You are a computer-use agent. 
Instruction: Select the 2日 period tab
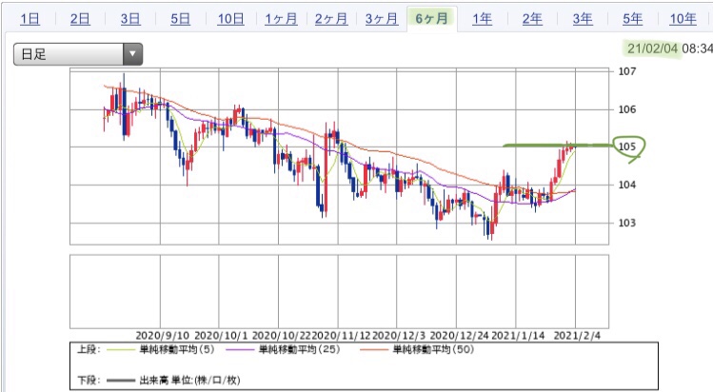click(81, 19)
